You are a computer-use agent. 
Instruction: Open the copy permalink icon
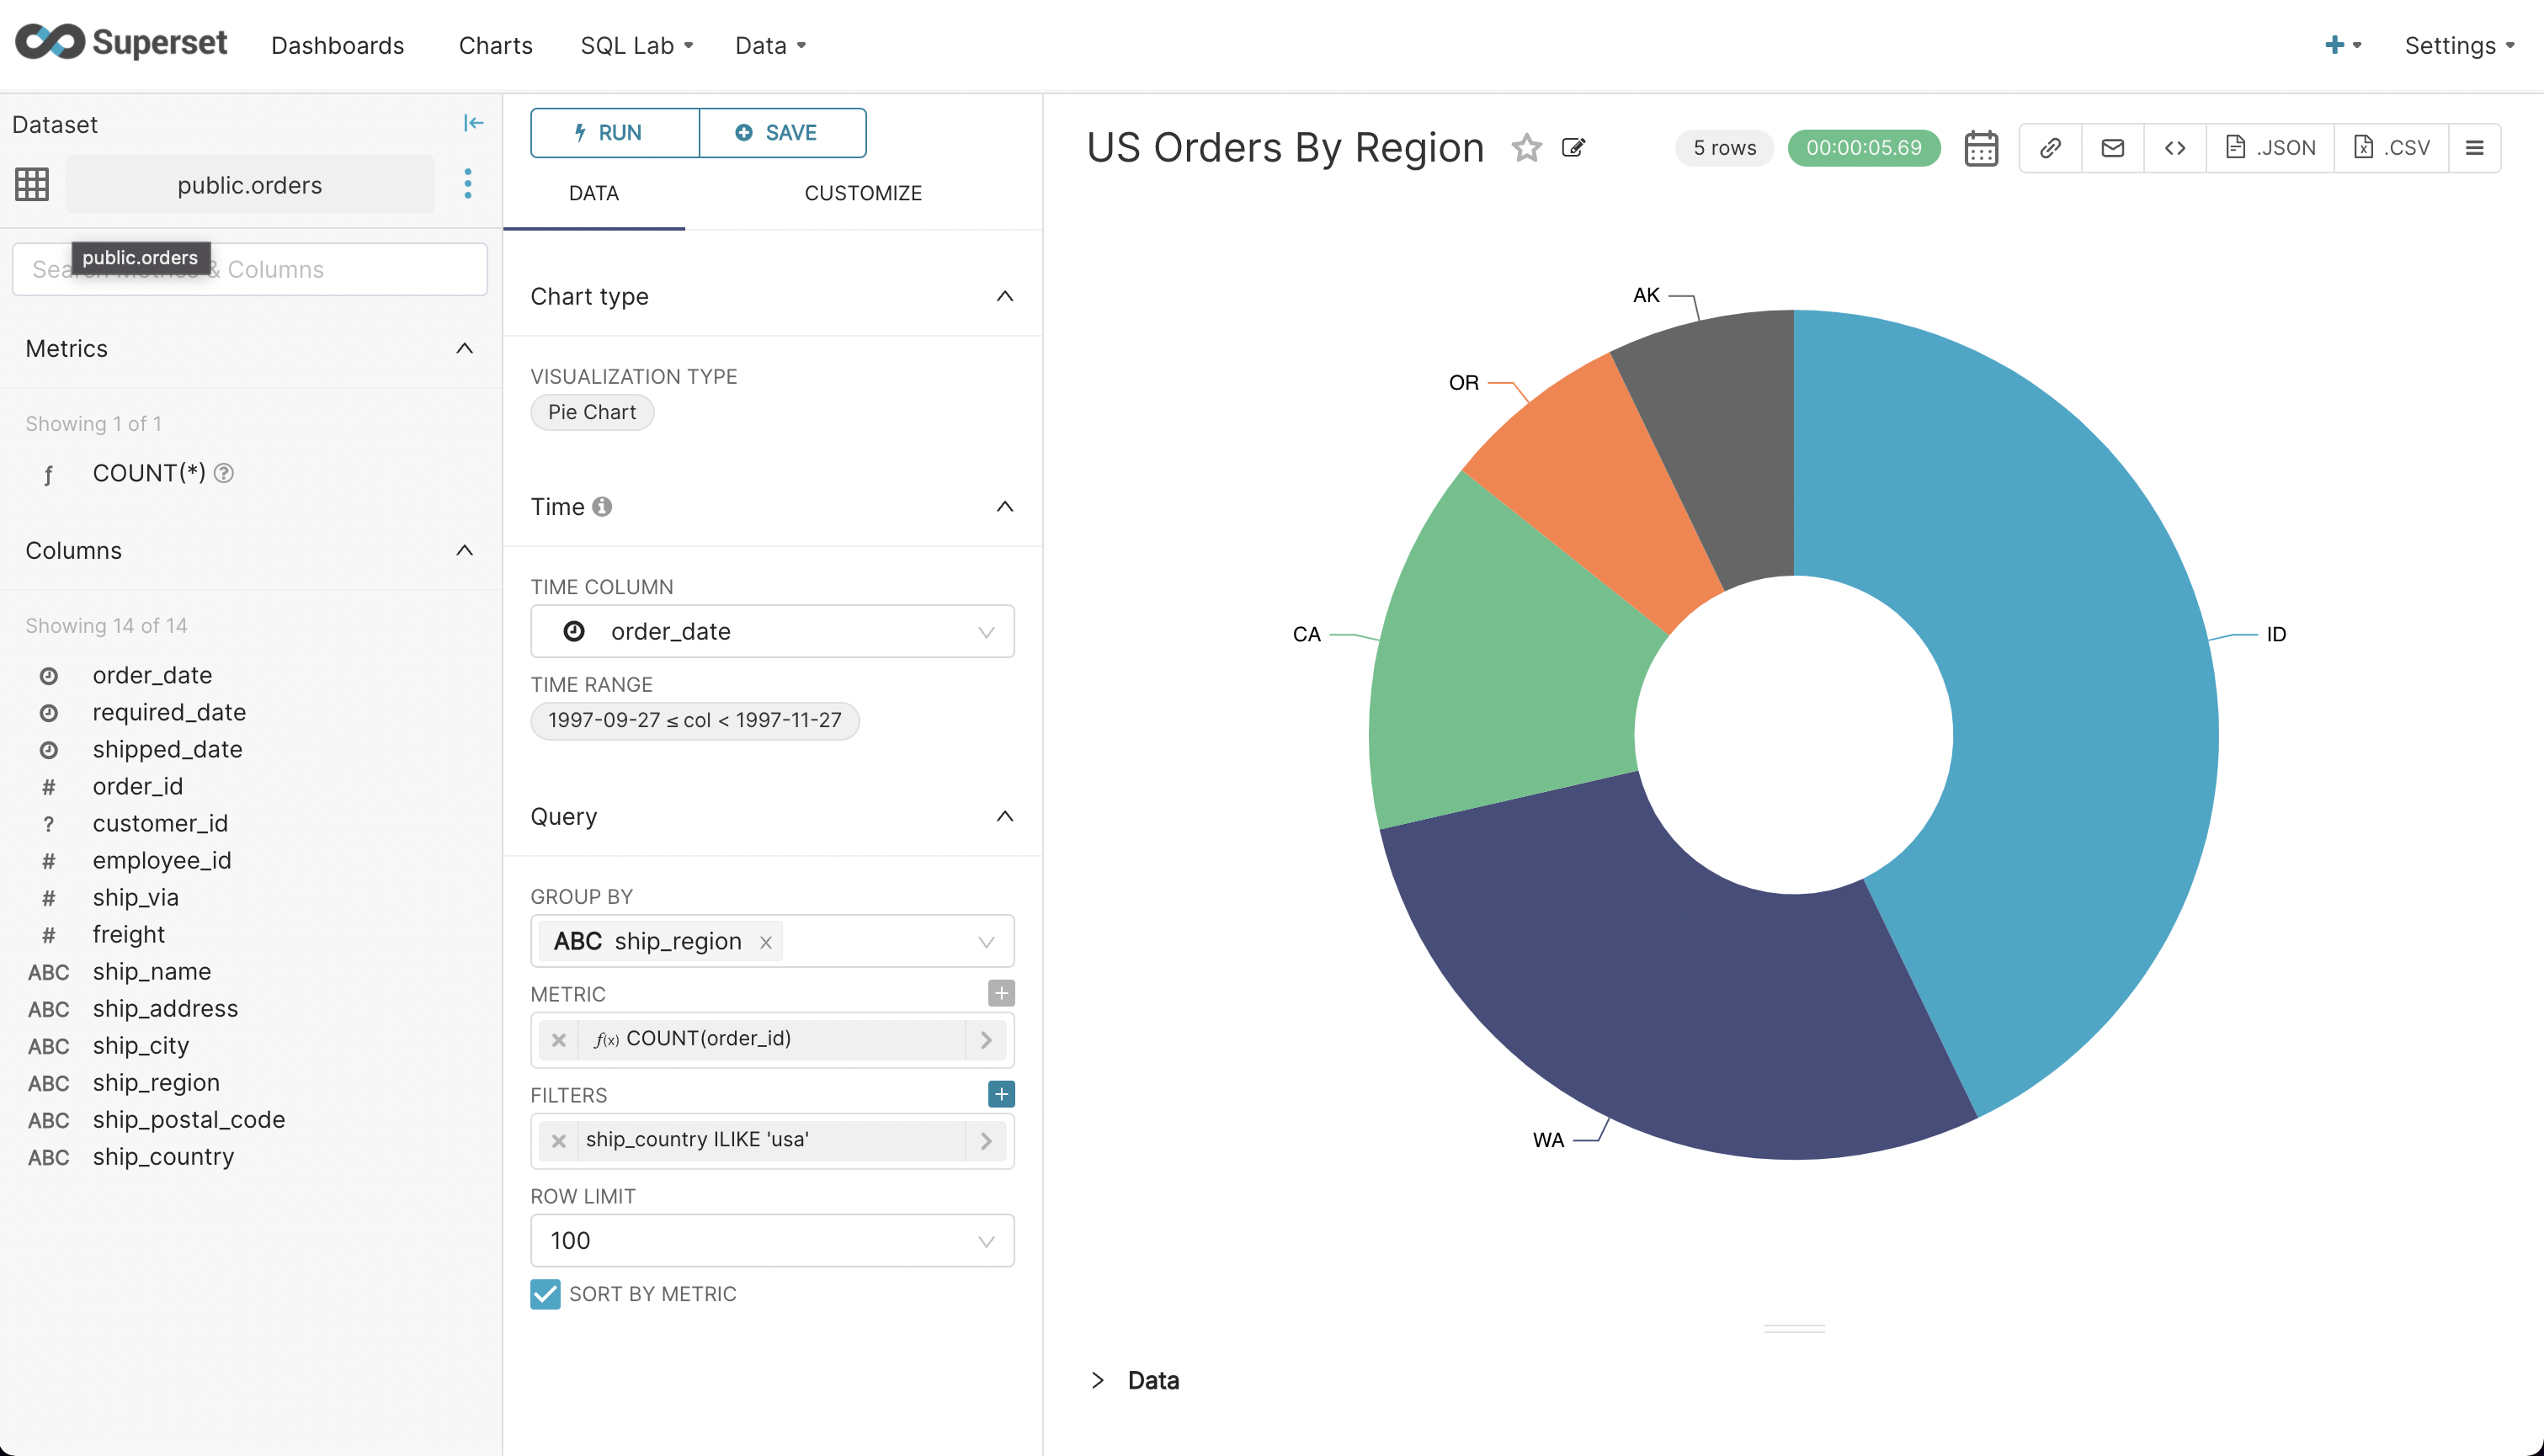pos(2050,147)
